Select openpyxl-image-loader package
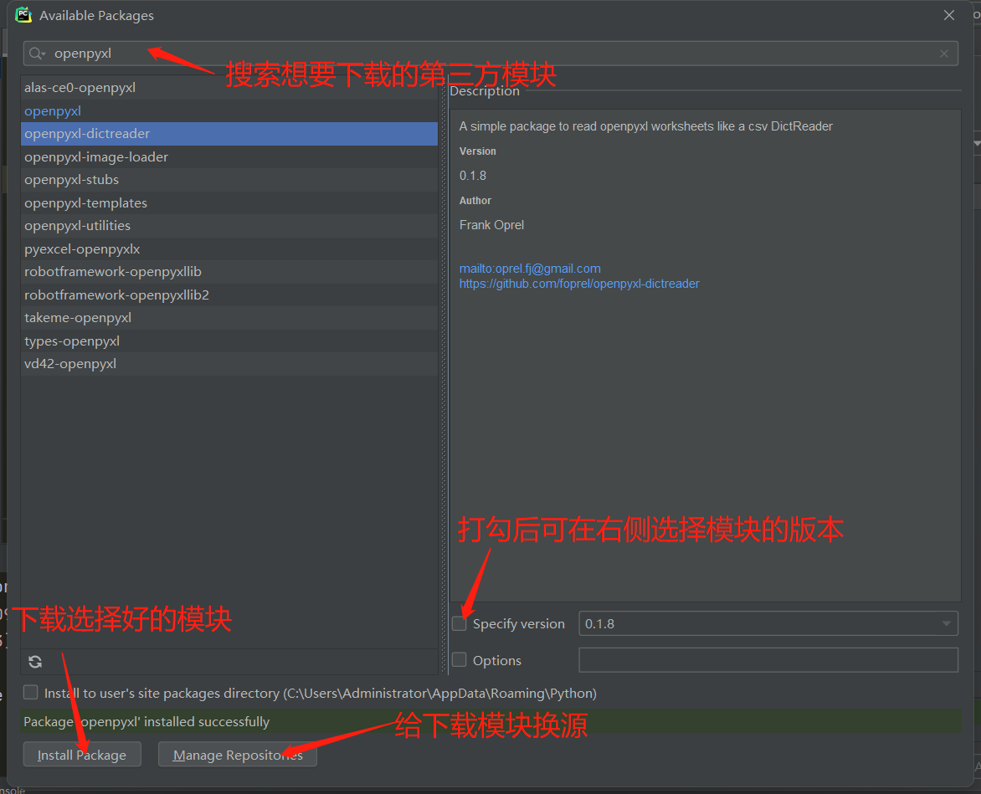981x794 pixels. coord(229,157)
